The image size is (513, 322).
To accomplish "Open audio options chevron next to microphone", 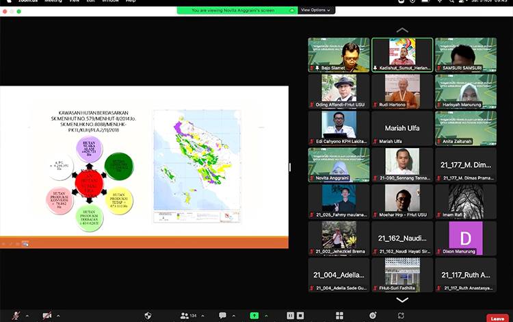I will pyautogui.click(x=27, y=316).
